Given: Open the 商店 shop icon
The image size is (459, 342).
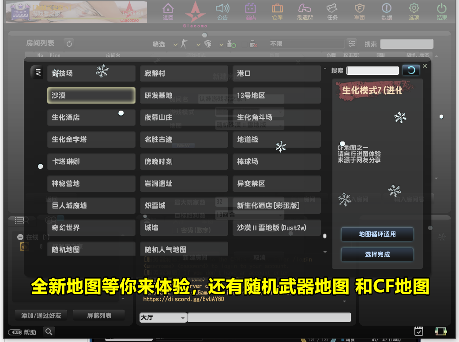Looking at the screenshot, I should pos(251,12).
